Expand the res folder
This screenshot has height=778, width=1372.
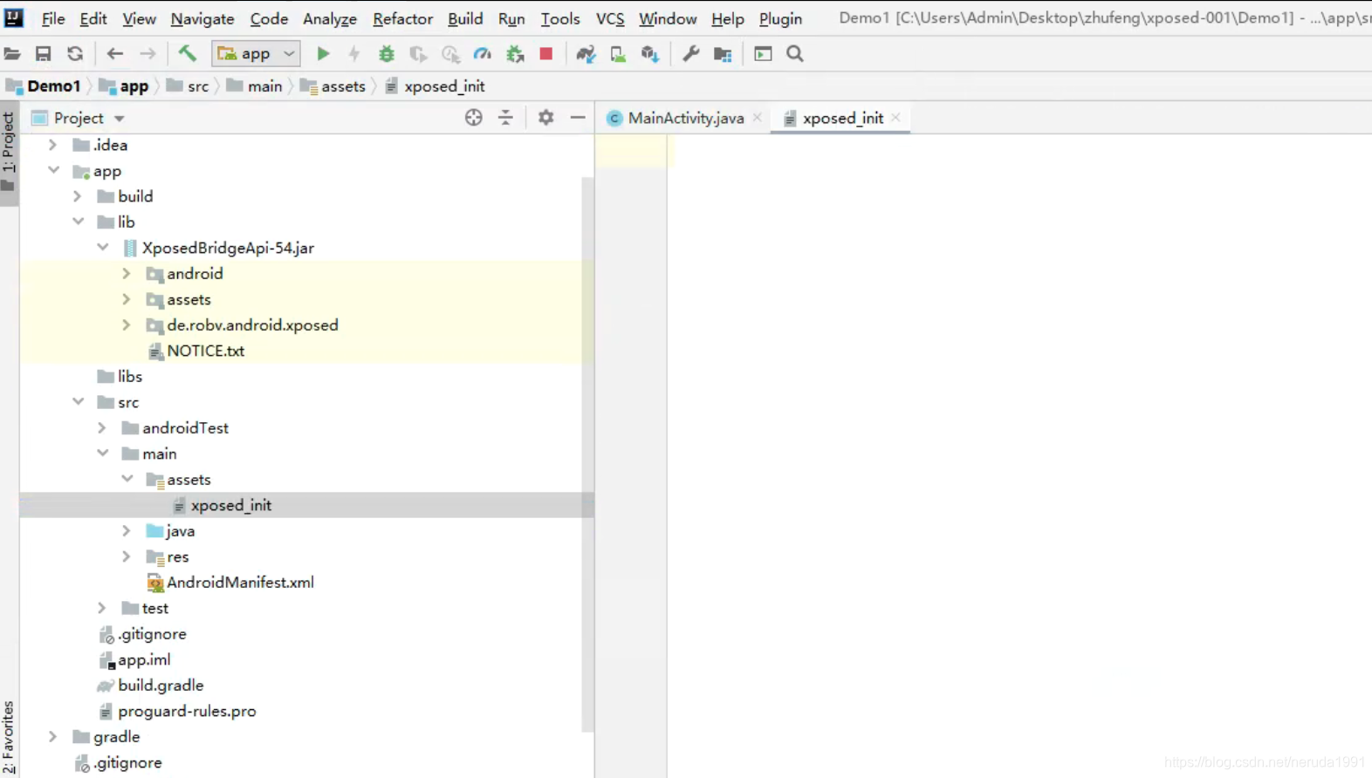tap(127, 556)
